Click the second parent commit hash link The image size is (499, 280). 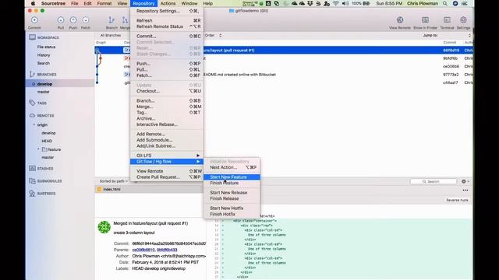tap(167, 250)
